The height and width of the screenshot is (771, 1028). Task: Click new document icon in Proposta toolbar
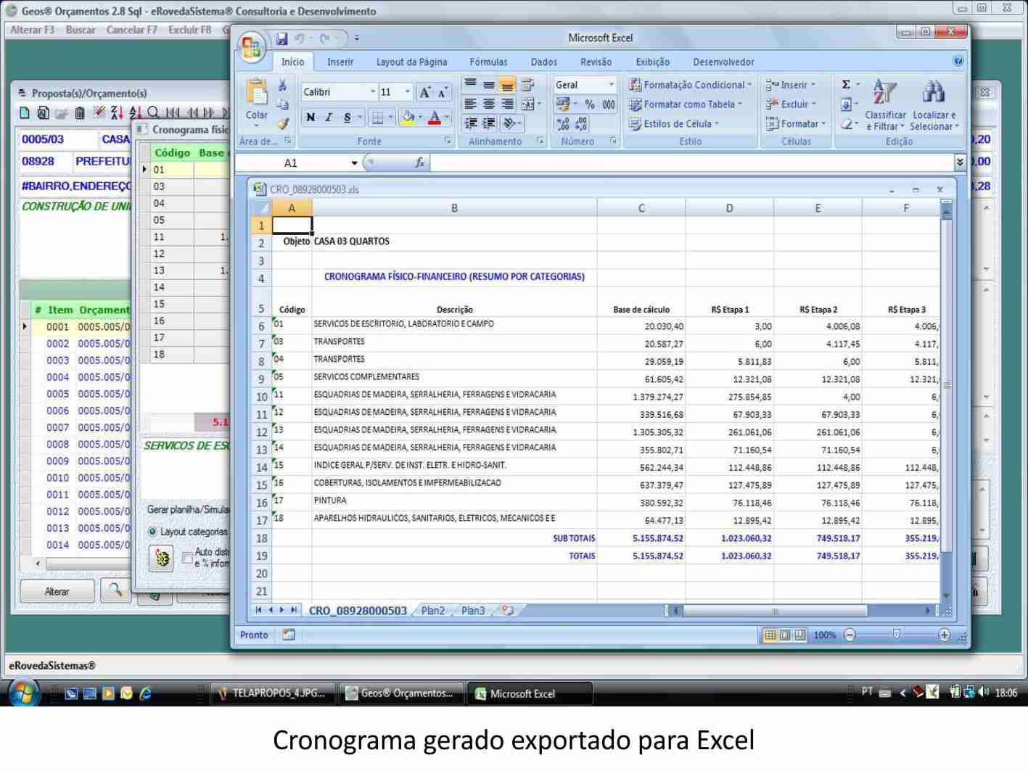tap(25, 113)
